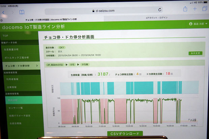Click the user avatar icon in header
The height and width of the screenshot is (139, 209).
tap(190, 24)
